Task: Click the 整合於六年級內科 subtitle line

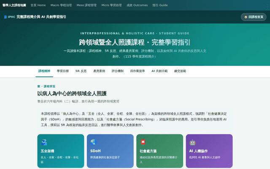Action: click(78, 101)
